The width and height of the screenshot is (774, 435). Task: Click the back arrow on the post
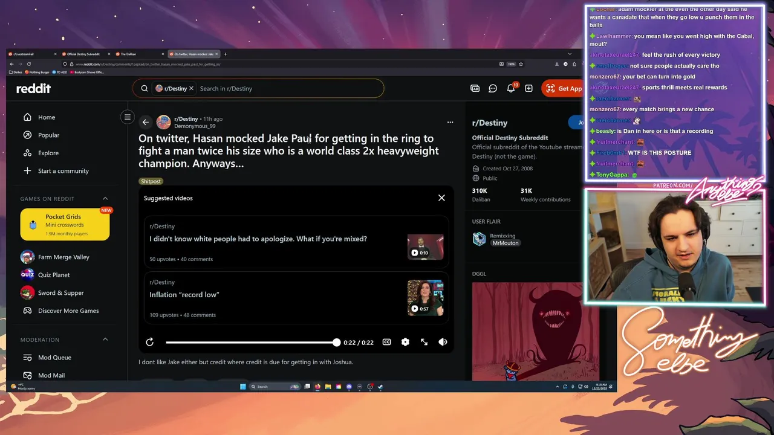pyautogui.click(x=145, y=122)
